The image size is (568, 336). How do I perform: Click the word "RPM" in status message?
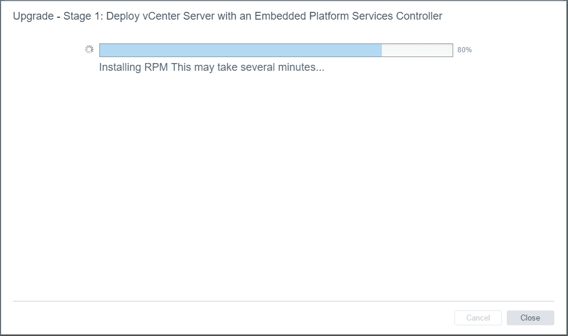click(x=156, y=67)
